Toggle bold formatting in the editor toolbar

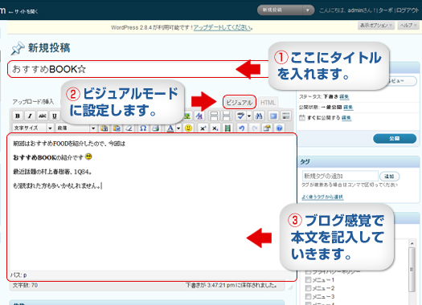pos(18,116)
